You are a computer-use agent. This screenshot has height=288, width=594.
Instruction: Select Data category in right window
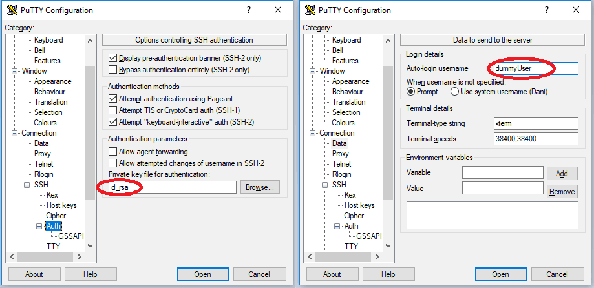pyautogui.click(x=339, y=143)
